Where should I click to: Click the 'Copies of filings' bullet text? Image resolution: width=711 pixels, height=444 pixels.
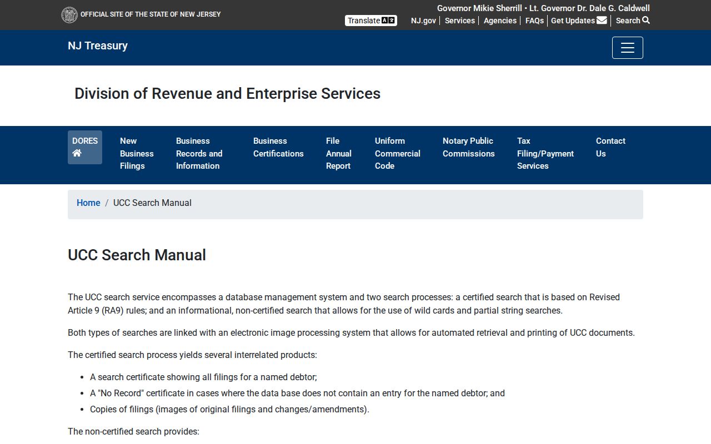tap(229, 410)
